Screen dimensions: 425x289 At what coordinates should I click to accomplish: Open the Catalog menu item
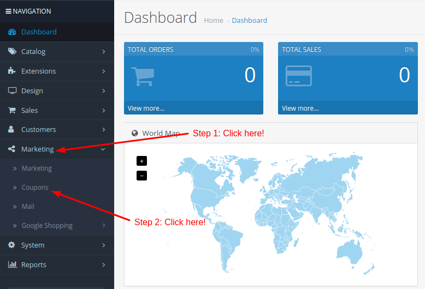point(57,51)
